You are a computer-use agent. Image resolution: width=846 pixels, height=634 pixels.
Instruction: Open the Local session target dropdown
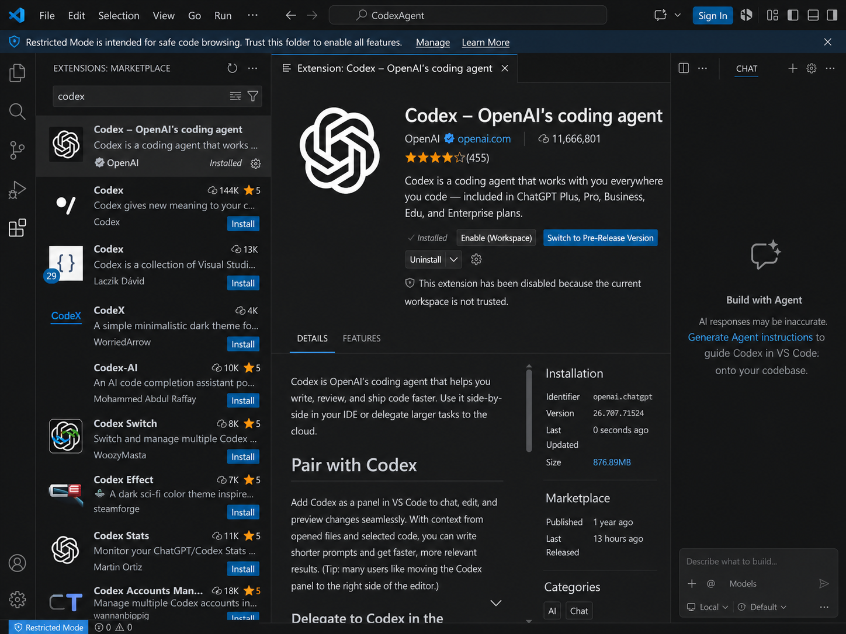point(708,607)
